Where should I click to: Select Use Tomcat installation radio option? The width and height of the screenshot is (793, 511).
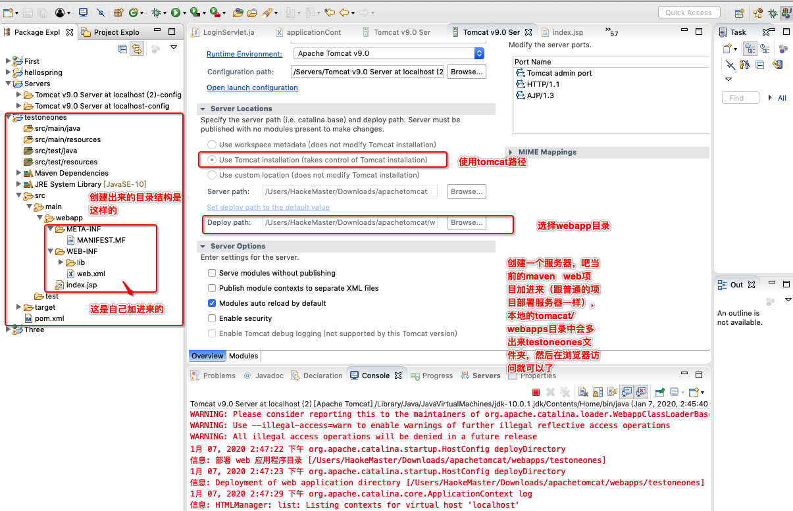point(212,160)
